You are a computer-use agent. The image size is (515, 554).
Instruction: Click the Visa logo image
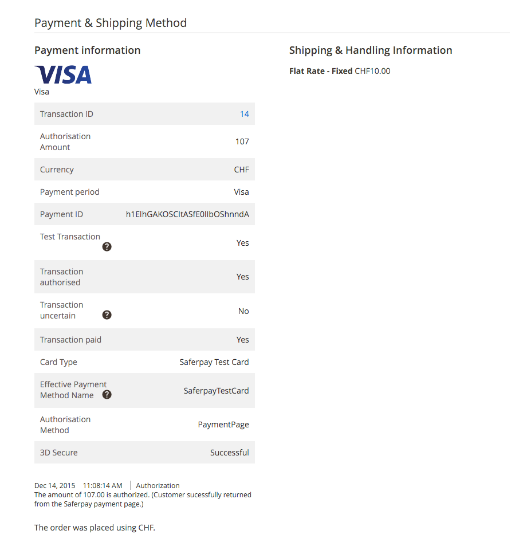pos(63,74)
